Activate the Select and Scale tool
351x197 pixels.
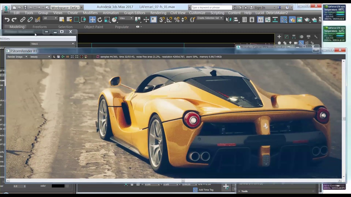(x=107, y=19)
